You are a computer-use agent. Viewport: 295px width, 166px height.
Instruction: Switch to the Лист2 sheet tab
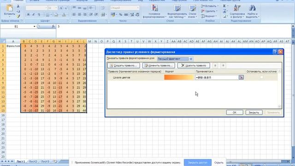tap(33, 161)
